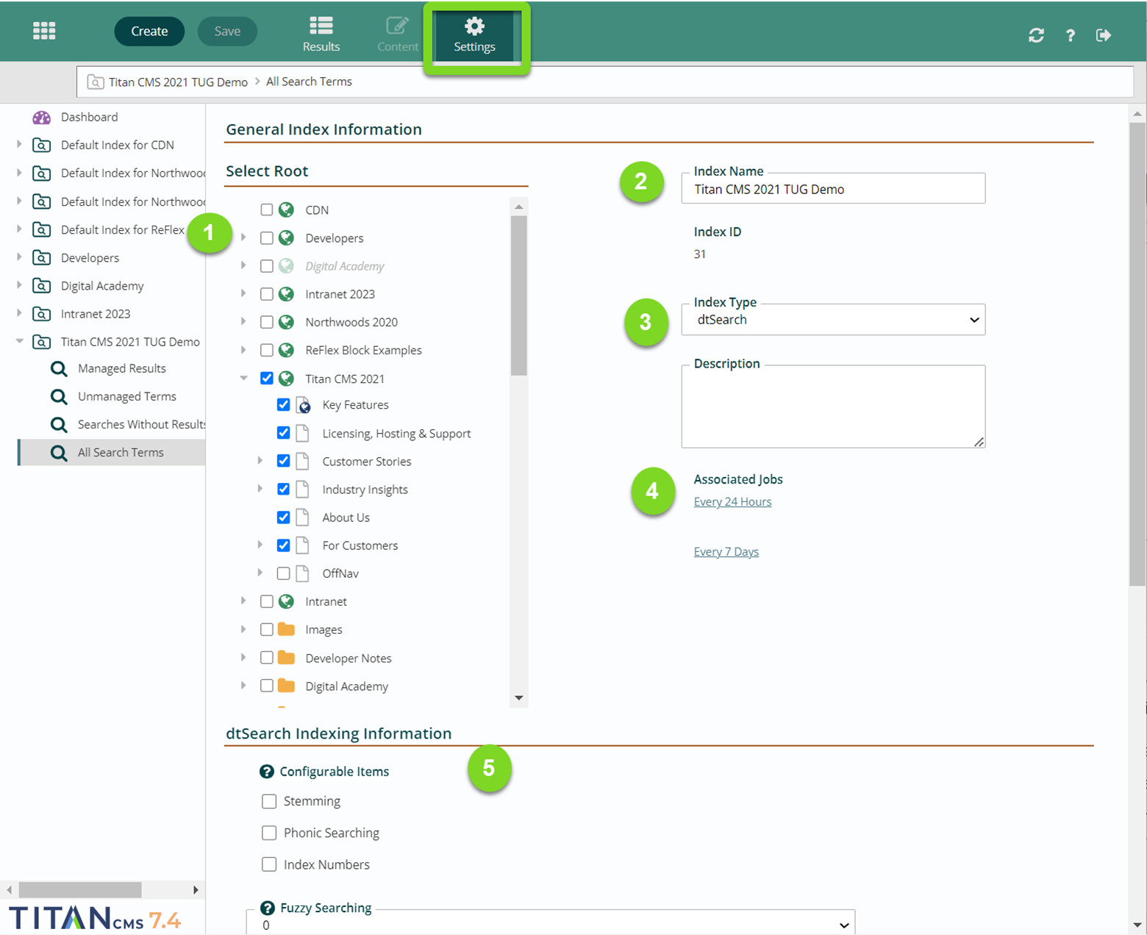Click the Intranet 2023 index icon in sidebar
Screen dimensions: 1147x935
42,314
